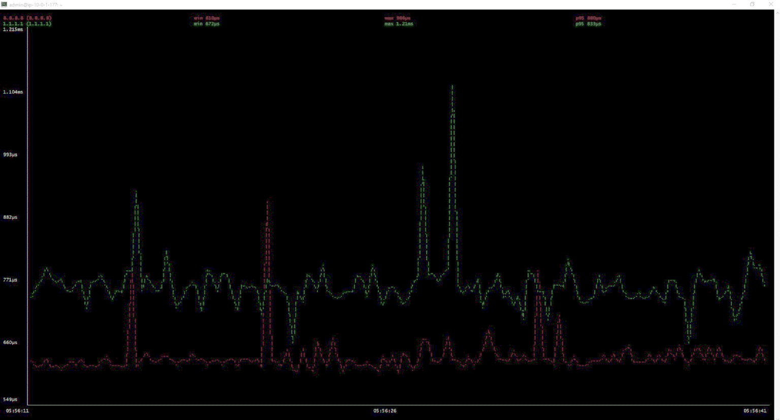
Task: Click the 549µs bottom axis label
Action: click(11, 399)
